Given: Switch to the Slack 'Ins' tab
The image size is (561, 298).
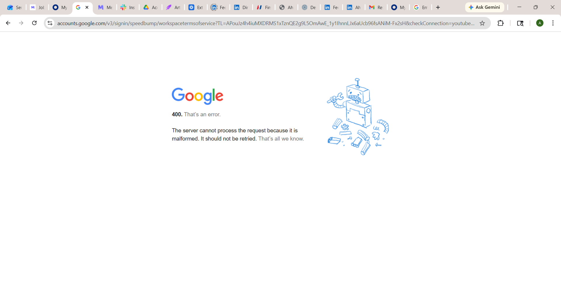Looking at the screenshot, I should [128, 7].
